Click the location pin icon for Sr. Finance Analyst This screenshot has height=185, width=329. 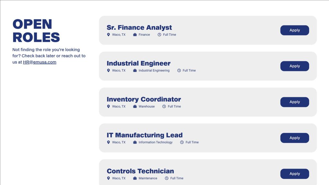click(x=108, y=35)
